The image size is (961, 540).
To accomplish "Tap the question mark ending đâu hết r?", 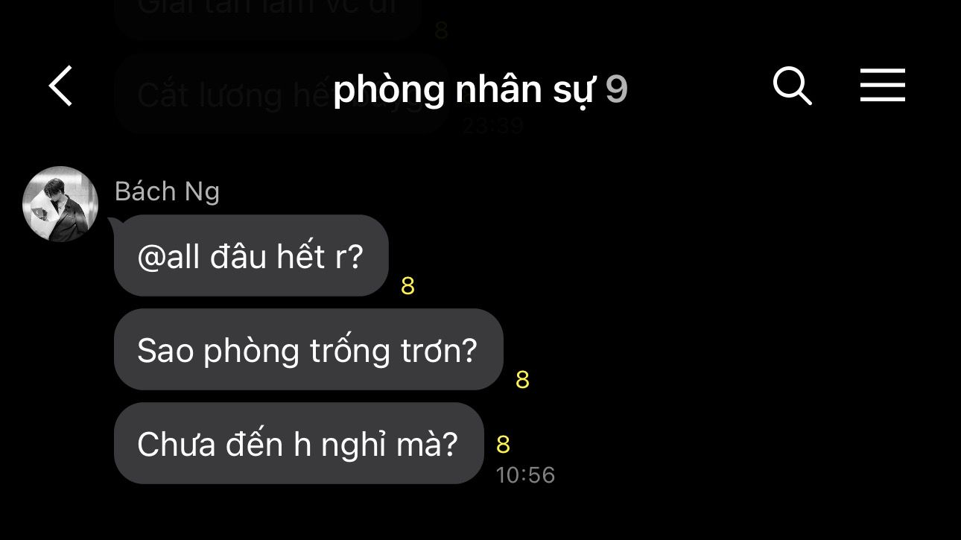I will click(355, 256).
